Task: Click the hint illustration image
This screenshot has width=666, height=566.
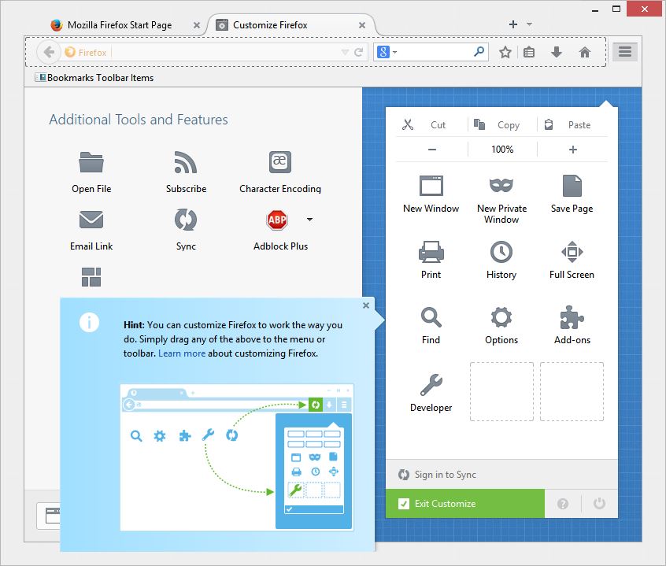Action: point(237,457)
